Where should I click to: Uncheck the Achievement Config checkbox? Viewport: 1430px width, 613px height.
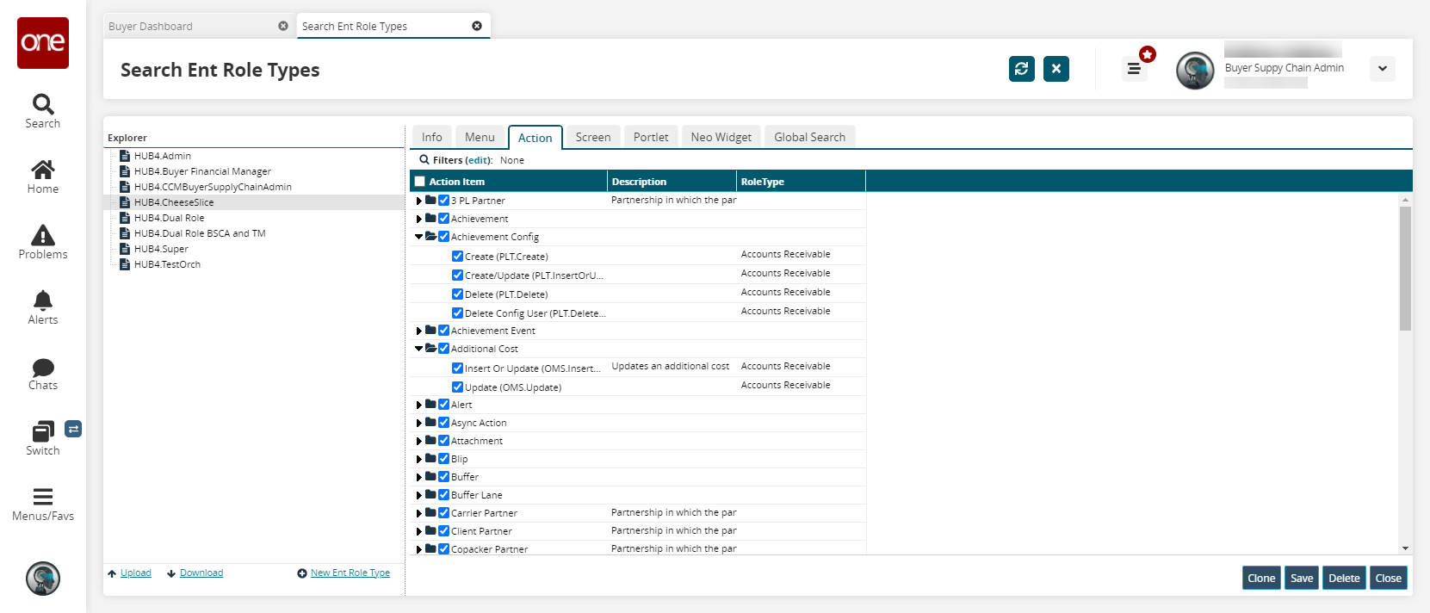[444, 237]
